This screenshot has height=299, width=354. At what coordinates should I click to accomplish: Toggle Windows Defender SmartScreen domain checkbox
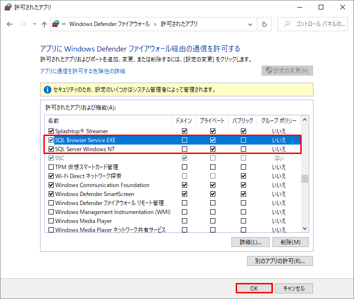click(x=184, y=194)
